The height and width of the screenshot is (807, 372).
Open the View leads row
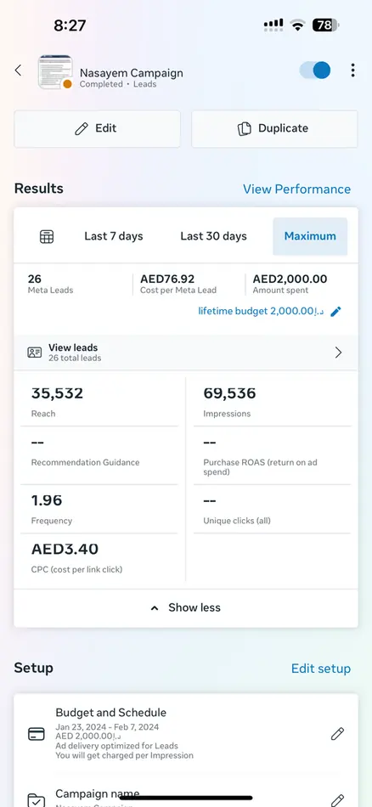coord(186,353)
